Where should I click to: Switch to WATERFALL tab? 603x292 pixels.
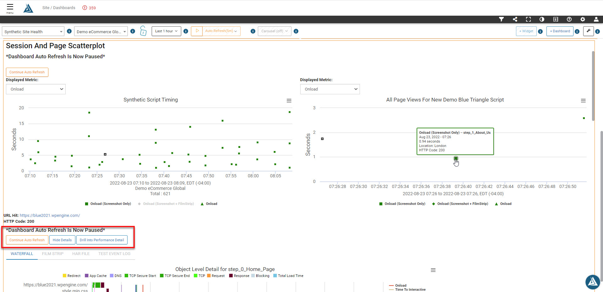pos(22,254)
